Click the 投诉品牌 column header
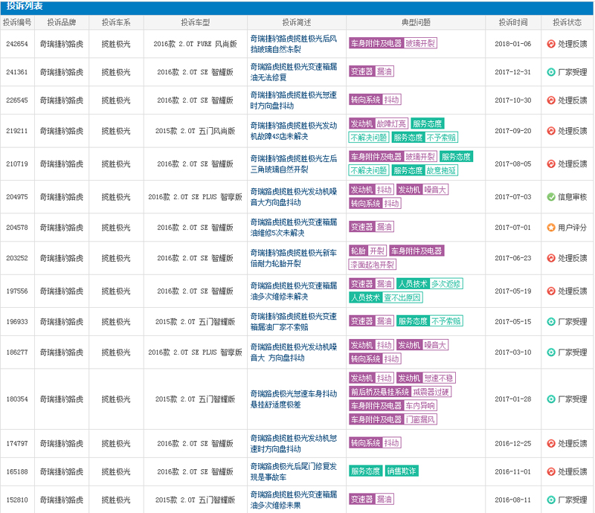This screenshot has height=513, width=595. pyautogui.click(x=62, y=23)
